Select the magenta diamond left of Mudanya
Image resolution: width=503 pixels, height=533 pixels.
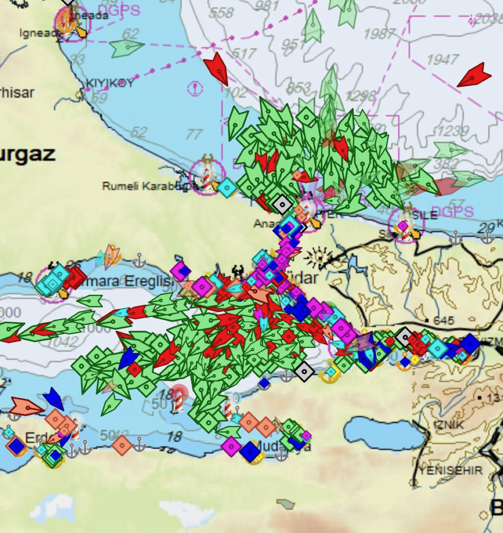pos(231,447)
